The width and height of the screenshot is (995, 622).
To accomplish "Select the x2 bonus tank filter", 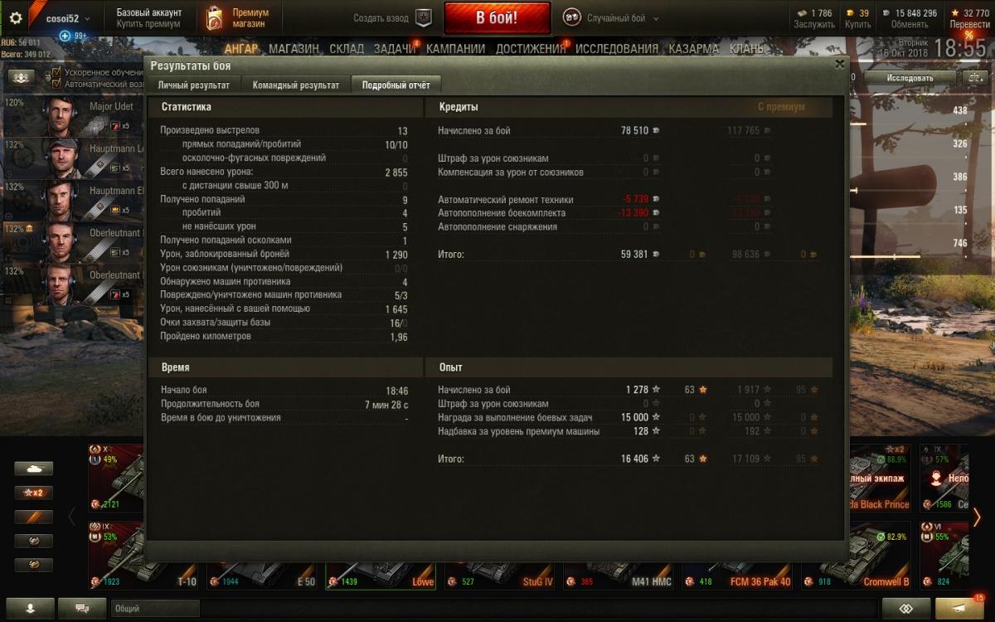I will (x=33, y=493).
